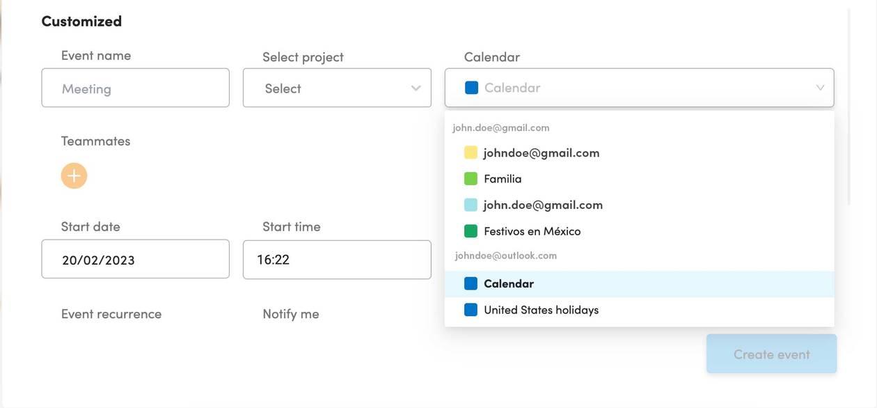Select Festivos en México calendar
Screen dimensions: 877x408
pos(639,231)
